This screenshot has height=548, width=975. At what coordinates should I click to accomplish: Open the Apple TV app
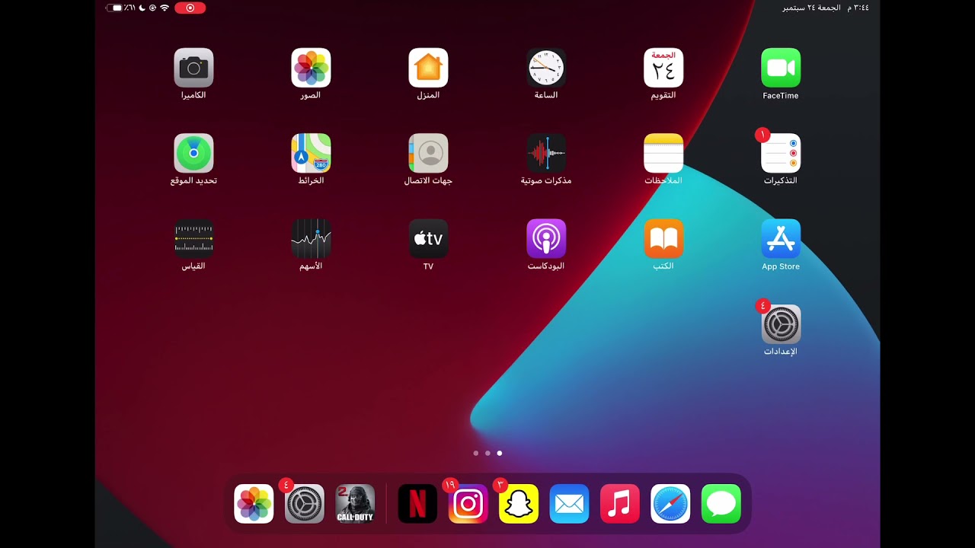click(x=428, y=239)
